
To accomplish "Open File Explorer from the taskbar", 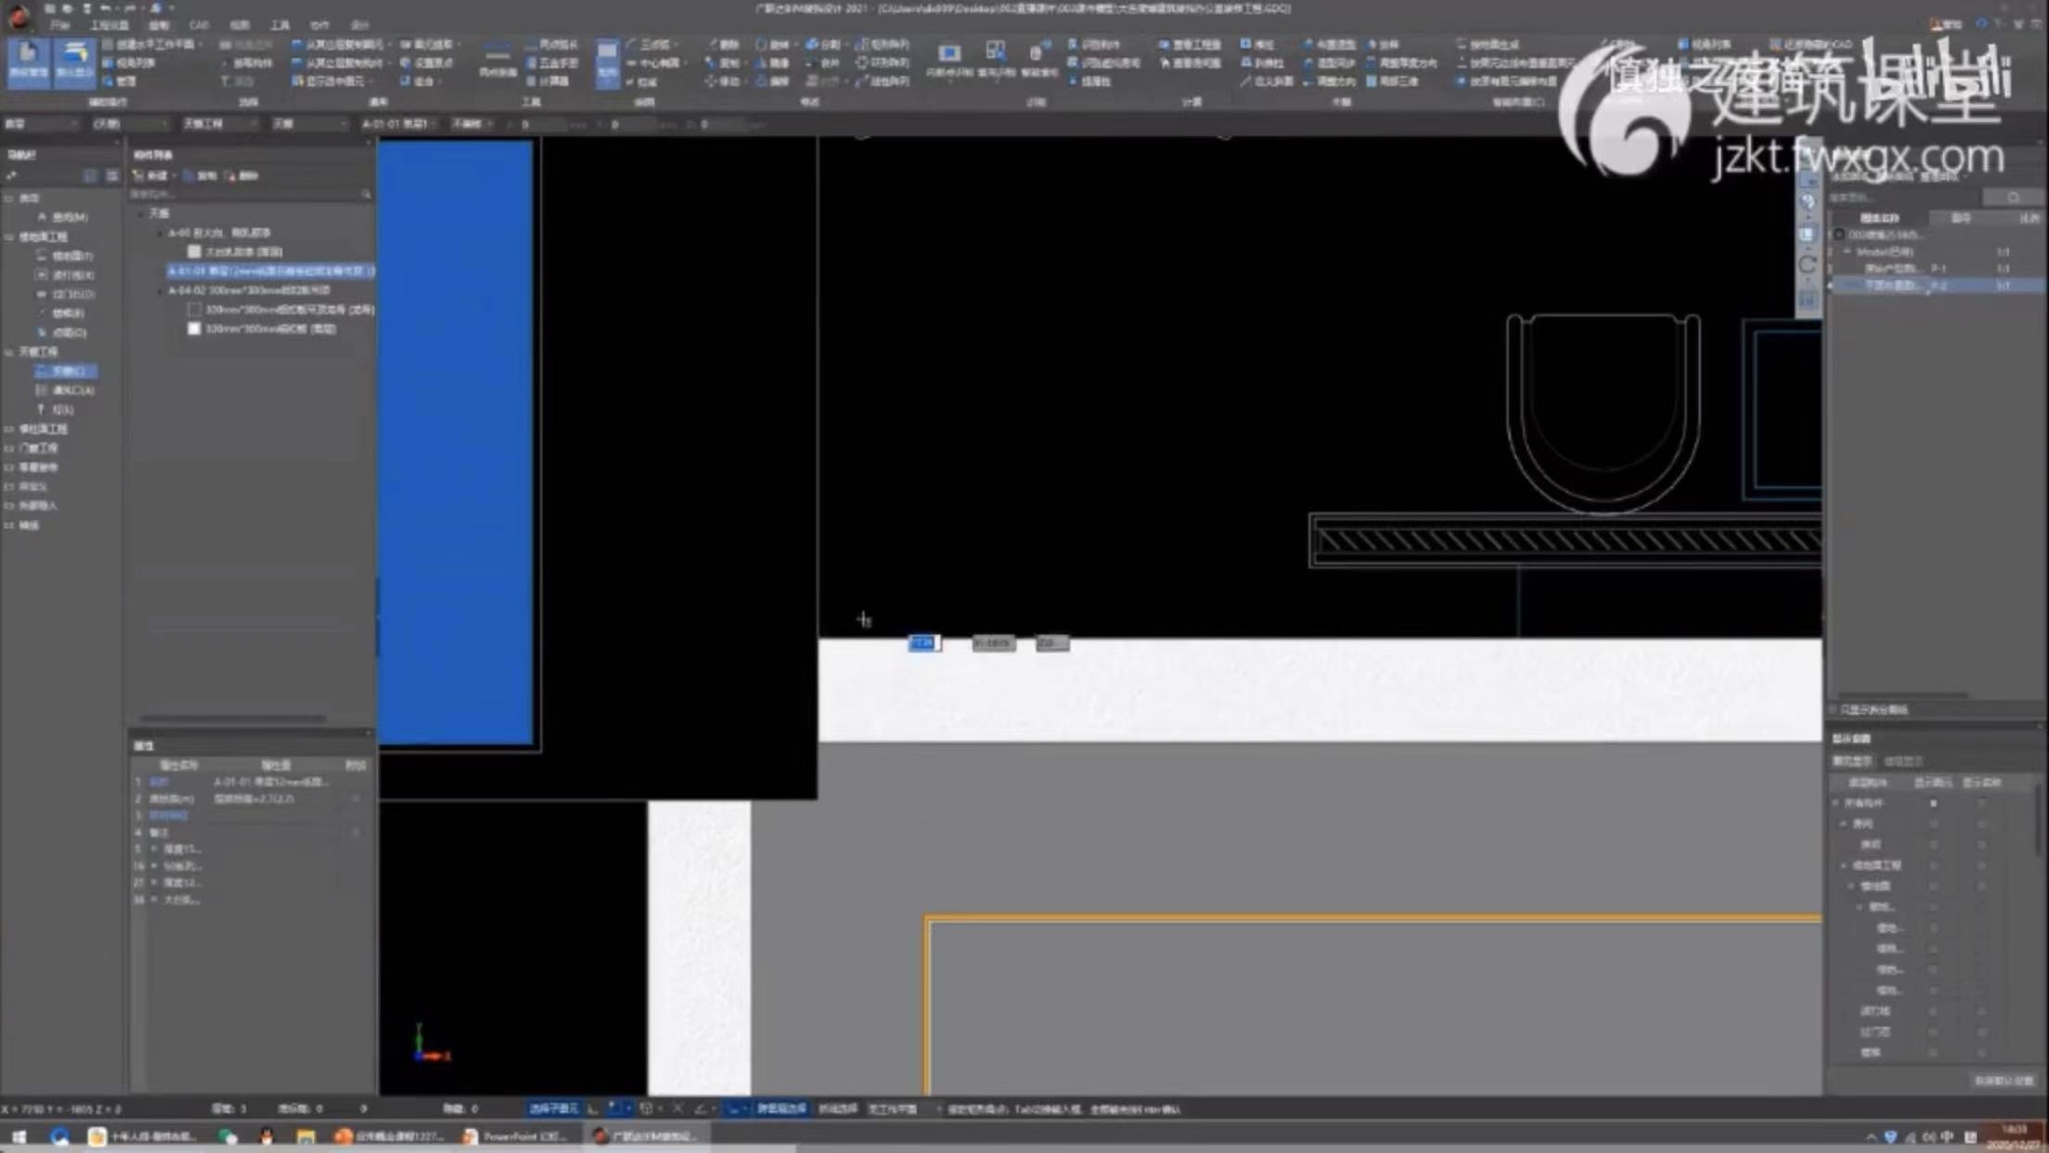I will coord(305,1136).
